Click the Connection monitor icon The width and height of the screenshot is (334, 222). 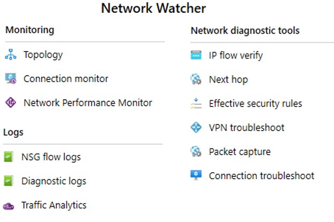point(10,79)
